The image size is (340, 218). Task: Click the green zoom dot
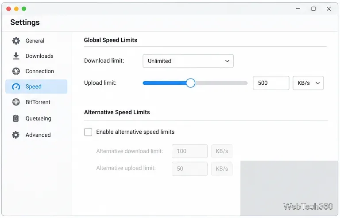click(x=24, y=9)
